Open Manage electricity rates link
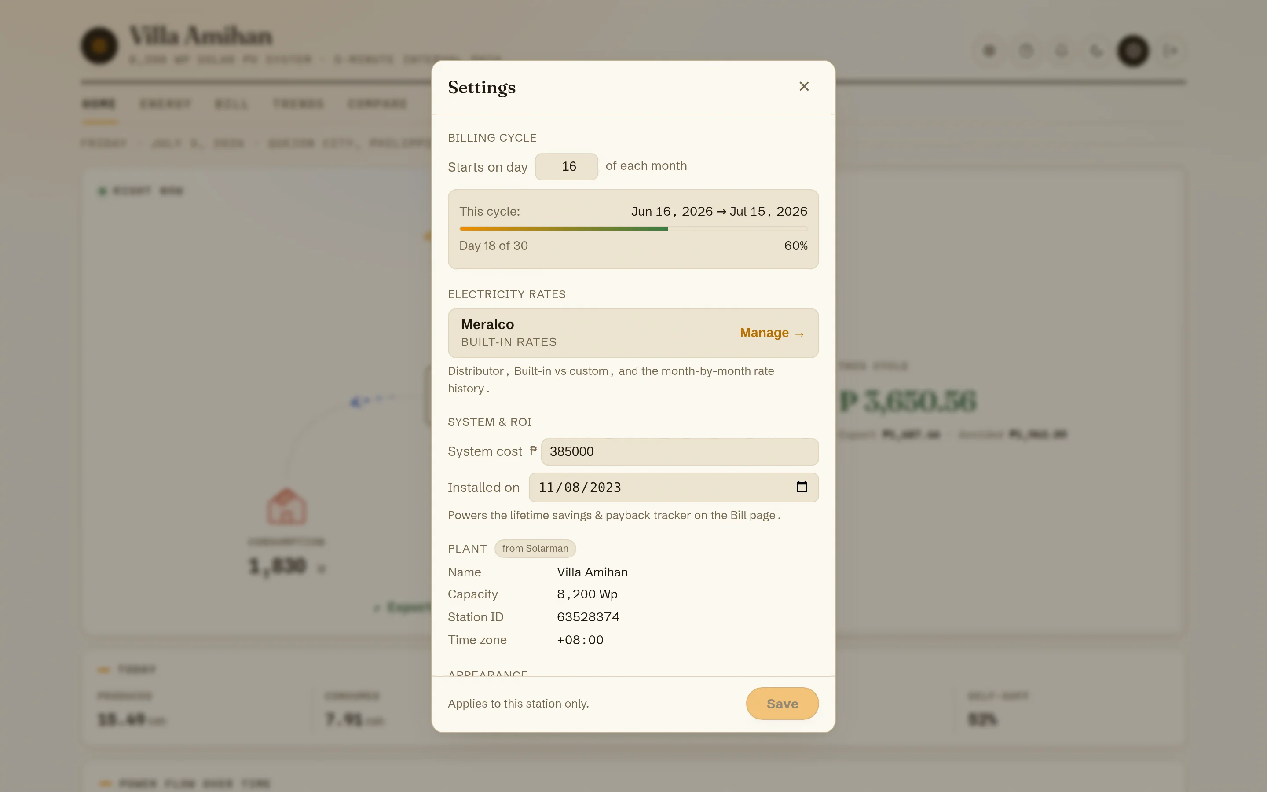The width and height of the screenshot is (1267, 792). (x=772, y=333)
